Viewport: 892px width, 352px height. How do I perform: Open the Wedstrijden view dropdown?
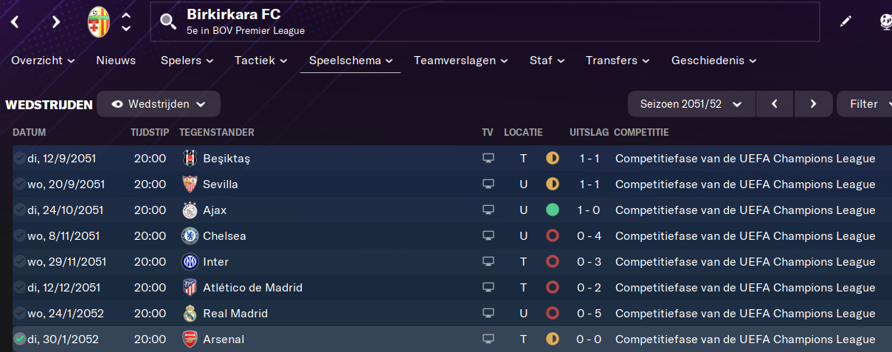click(159, 104)
